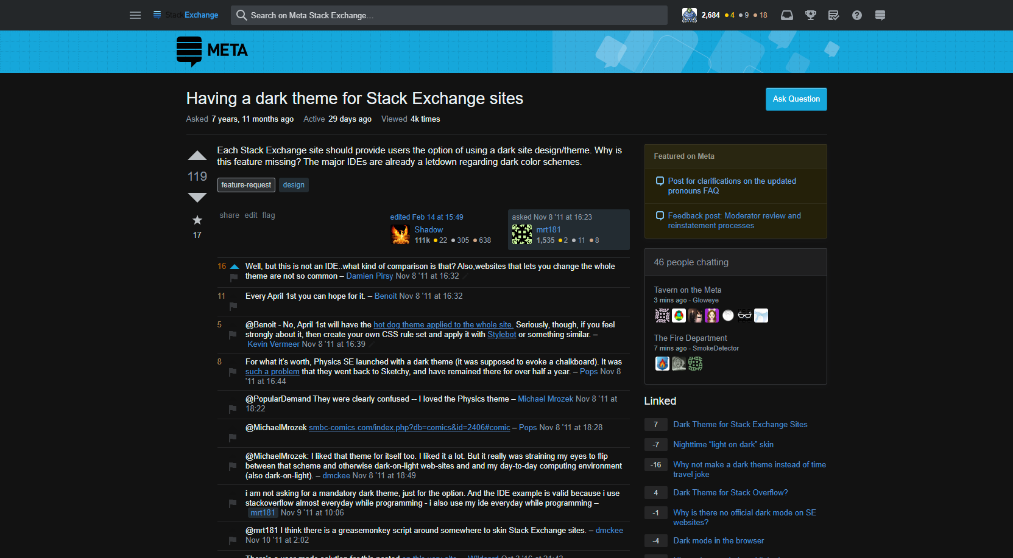
Task: Open Tavern on the Meta chat room
Action: coord(688,290)
